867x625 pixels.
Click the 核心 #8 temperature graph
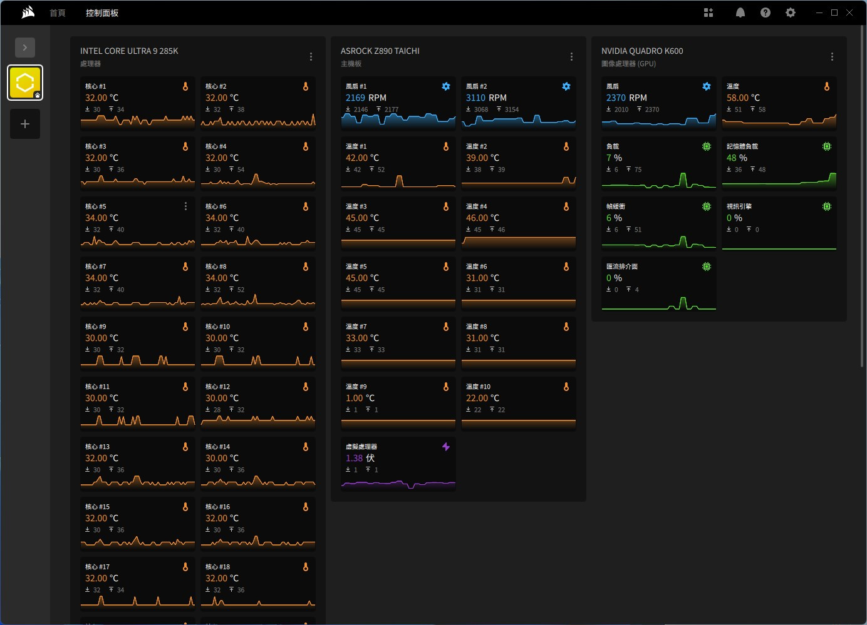258,302
